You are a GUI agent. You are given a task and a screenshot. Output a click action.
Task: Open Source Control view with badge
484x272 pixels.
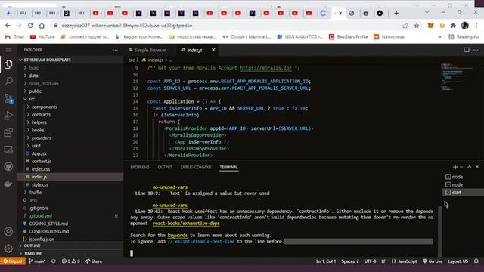[x=8, y=99]
